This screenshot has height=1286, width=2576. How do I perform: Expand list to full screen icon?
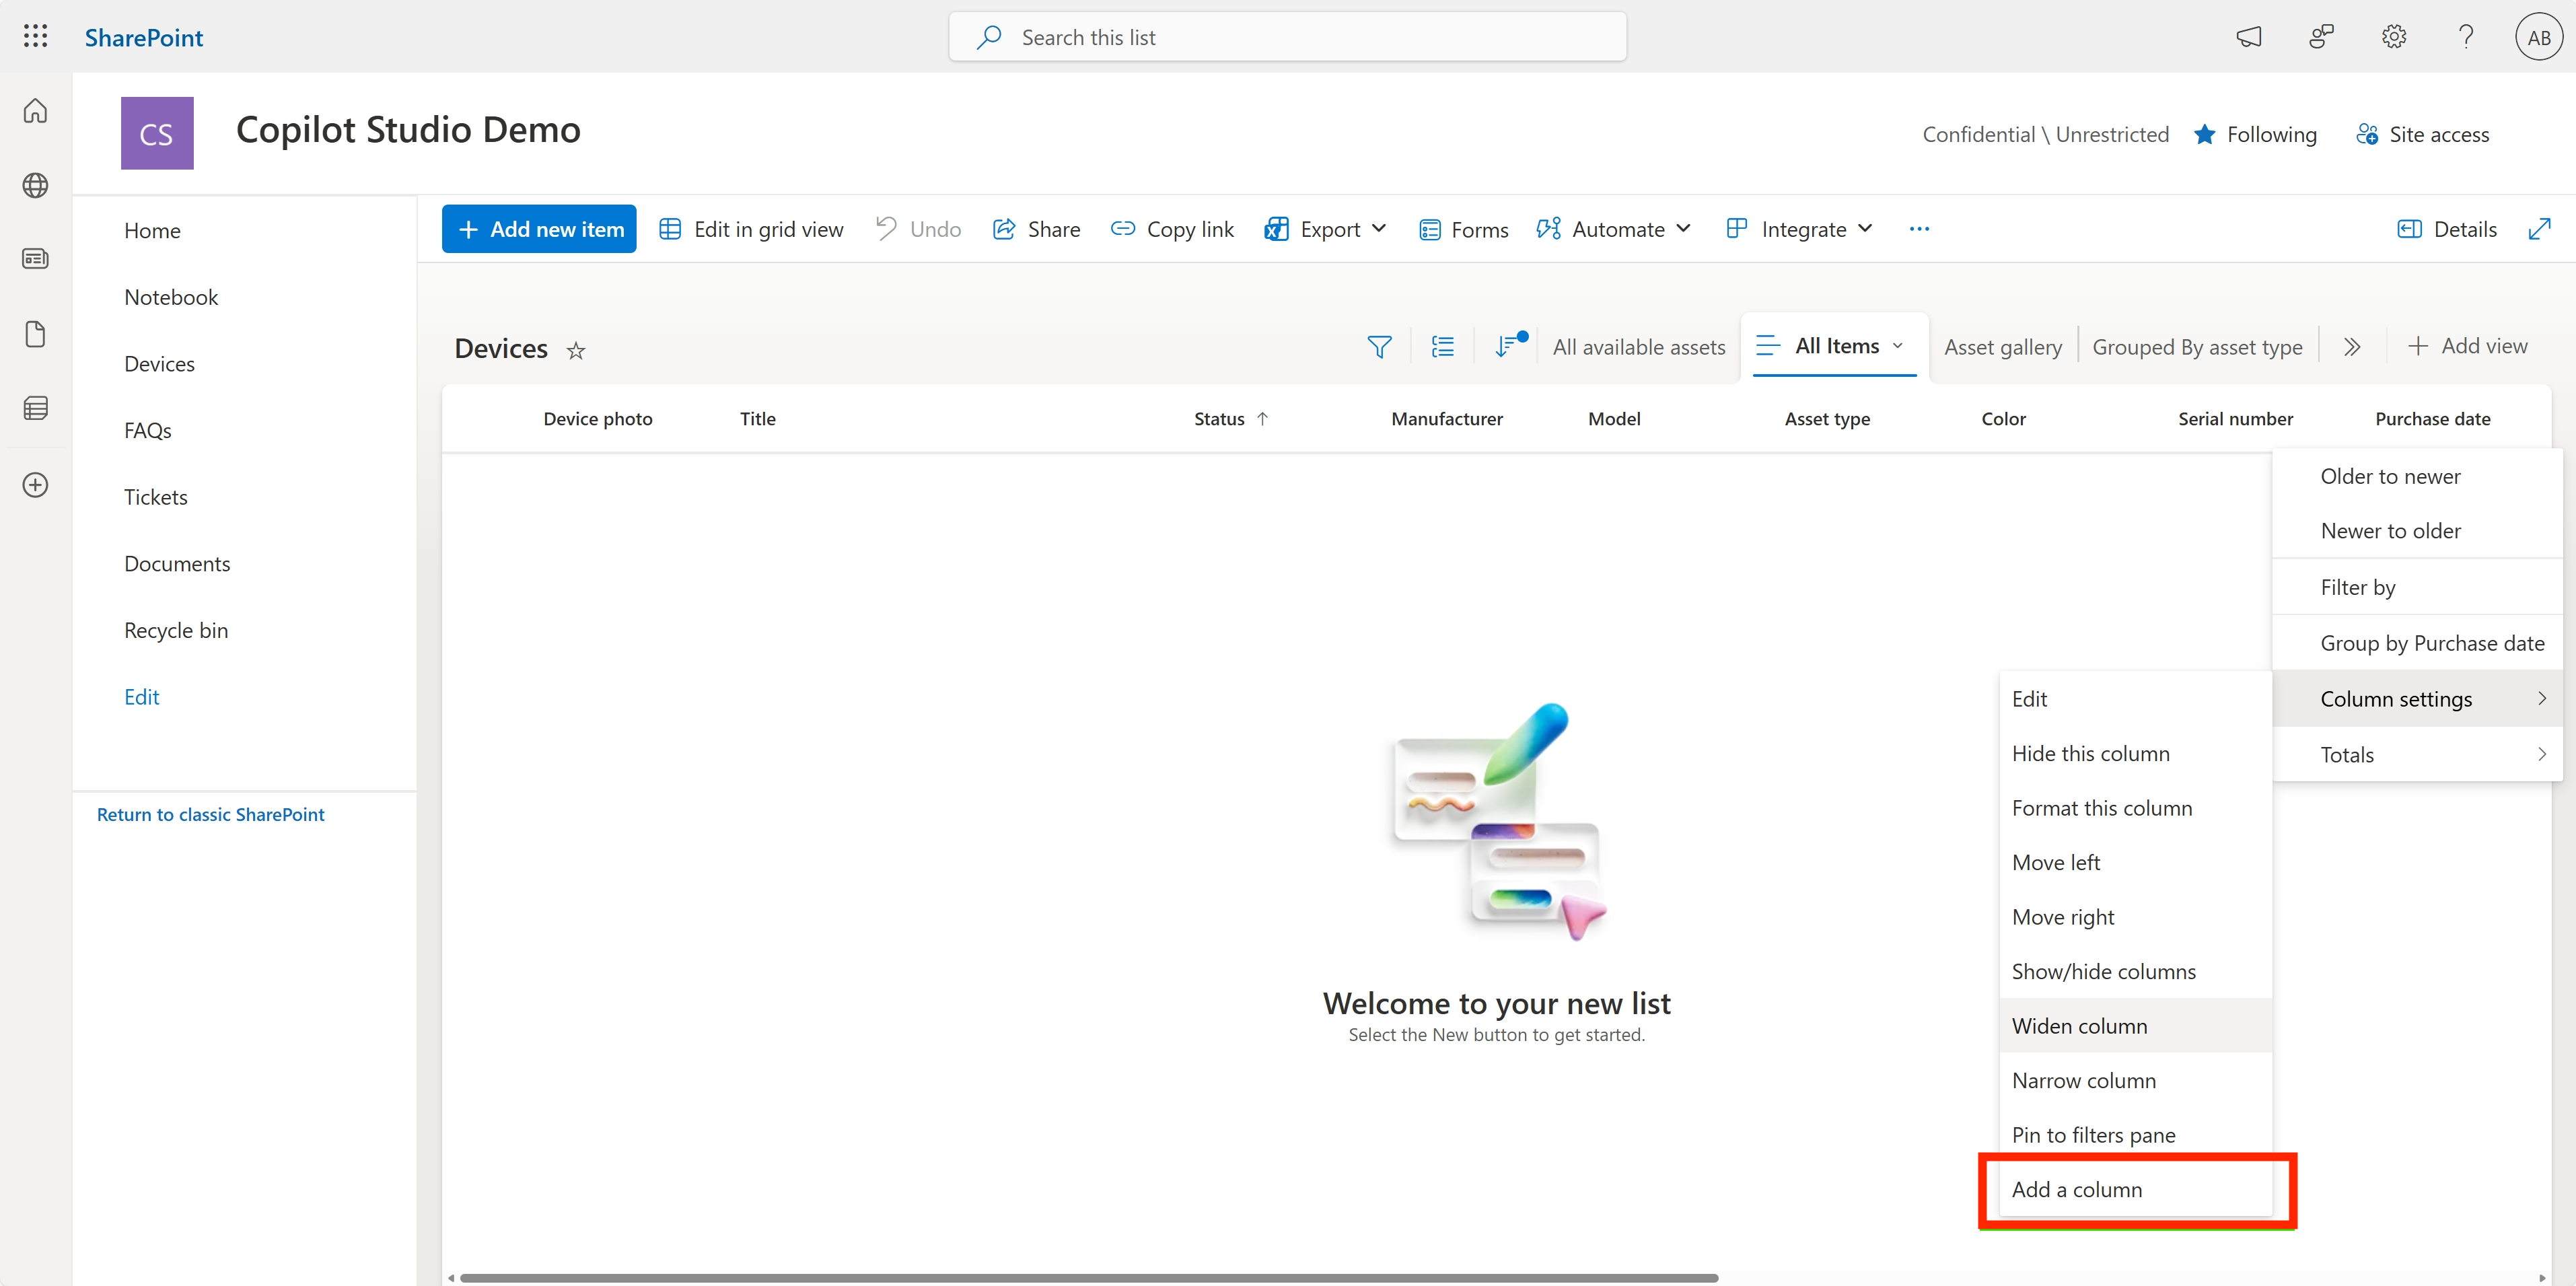point(2539,229)
